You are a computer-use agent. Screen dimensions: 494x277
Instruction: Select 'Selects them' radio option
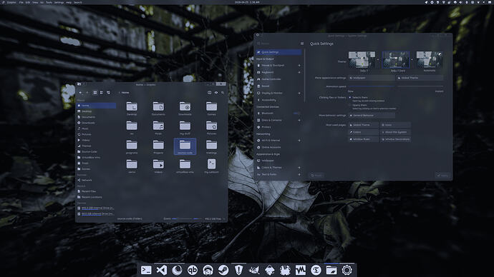[x=350, y=98]
